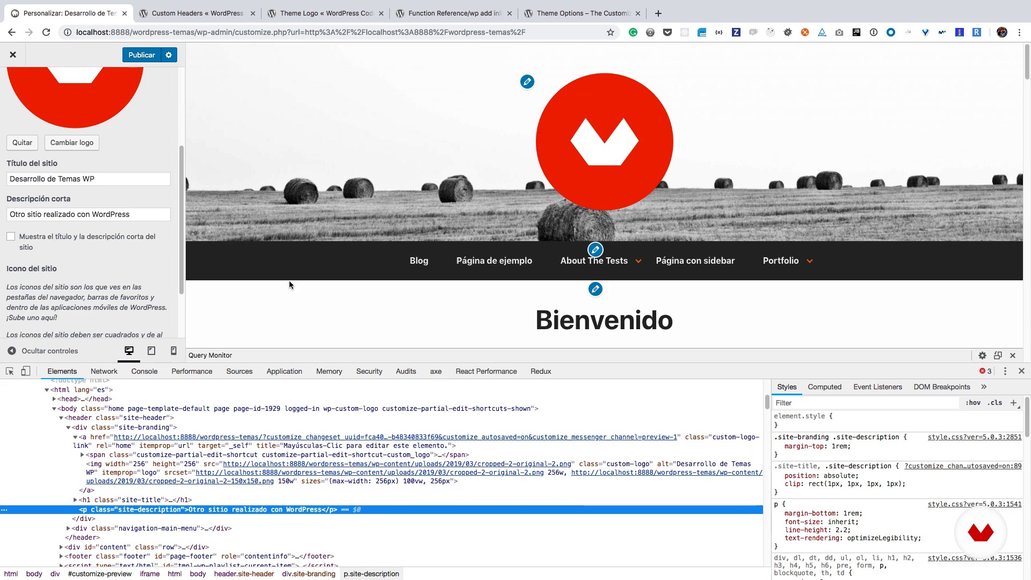Close the Query Monitor panel
The height and width of the screenshot is (580, 1031).
tap(1013, 356)
